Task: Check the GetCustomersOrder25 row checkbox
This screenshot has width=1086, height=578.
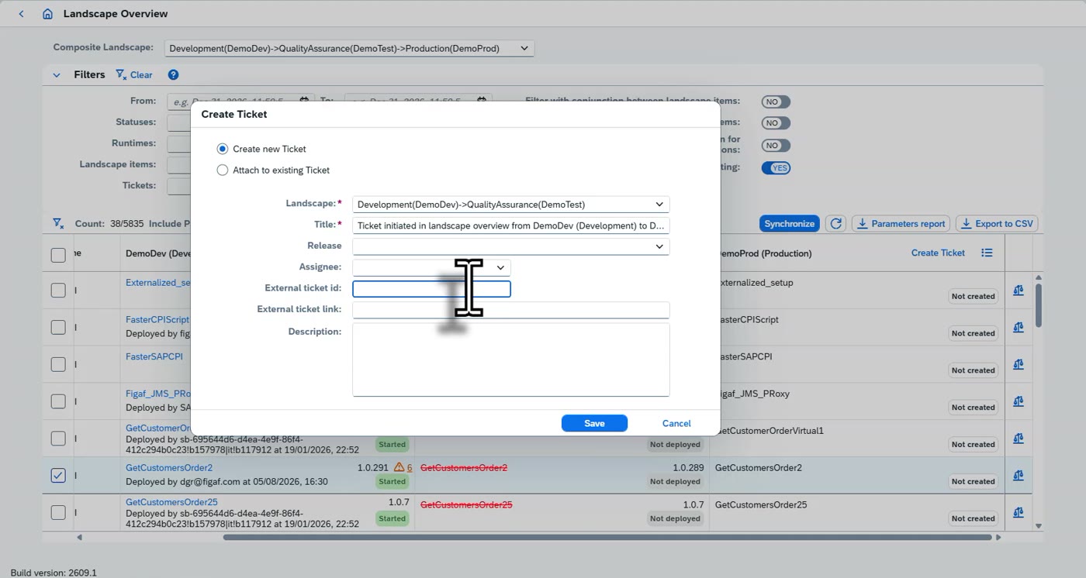Action: tap(58, 512)
